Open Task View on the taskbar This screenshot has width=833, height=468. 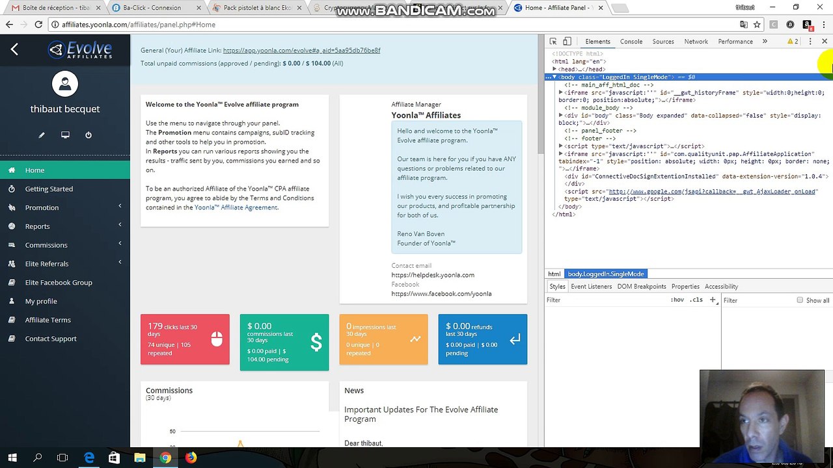tap(62, 458)
